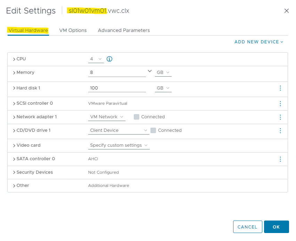Open CD/DVD drive 1 options menu

[280, 131]
